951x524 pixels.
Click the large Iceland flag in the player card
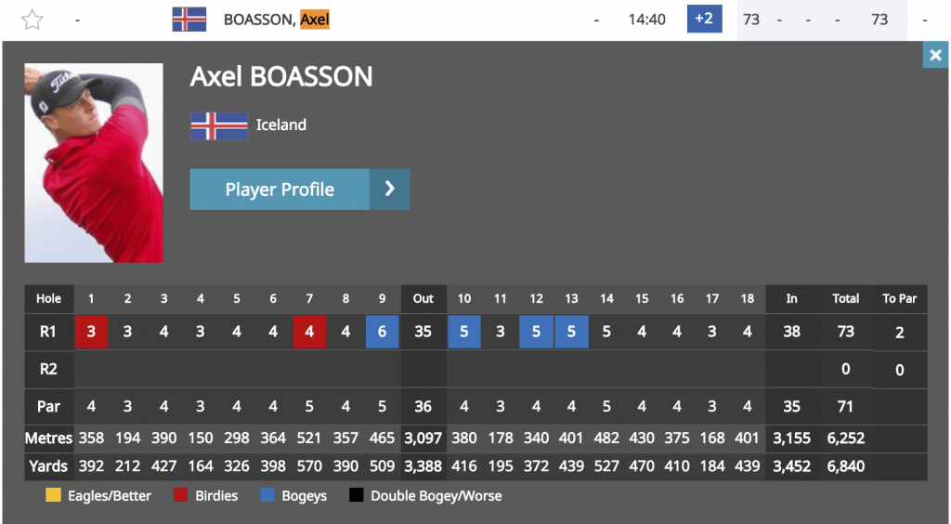219,125
